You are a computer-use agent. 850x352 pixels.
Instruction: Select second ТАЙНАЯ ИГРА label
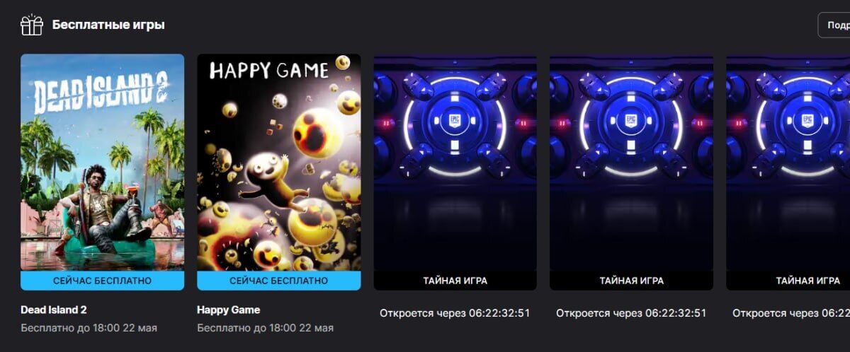coord(632,281)
